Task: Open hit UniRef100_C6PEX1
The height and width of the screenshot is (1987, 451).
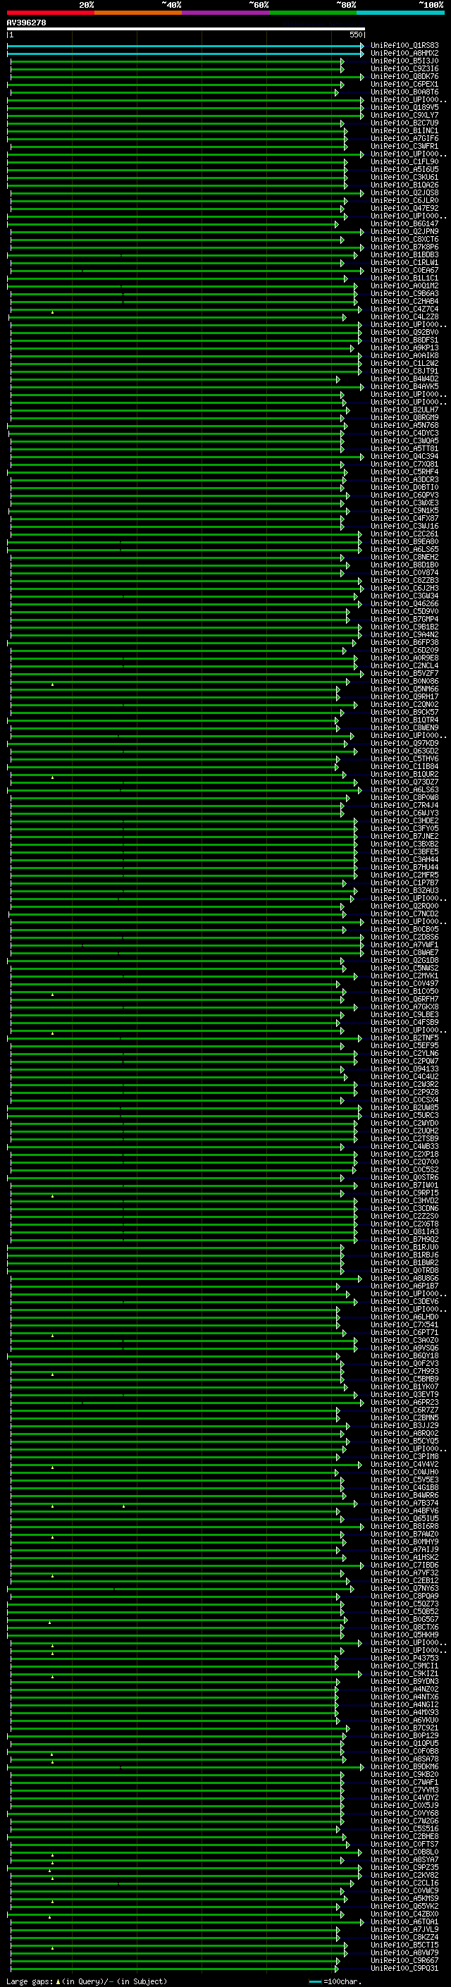Action: point(404,84)
